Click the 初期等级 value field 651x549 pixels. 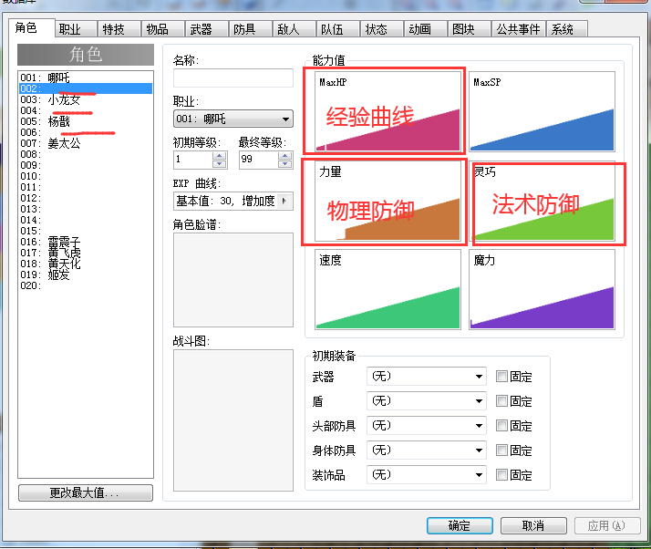click(x=193, y=160)
